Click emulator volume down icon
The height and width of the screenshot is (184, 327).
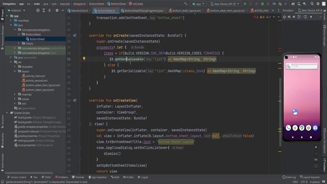point(294,17)
